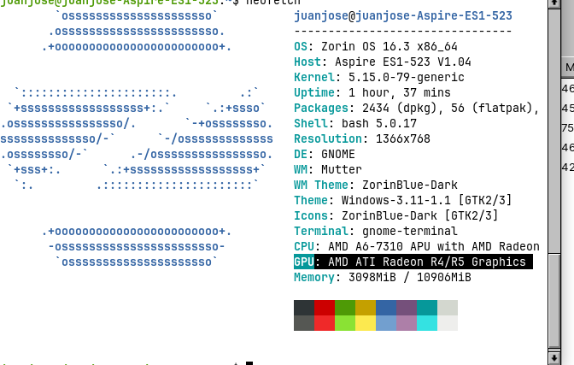The height and width of the screenshot is (365, 574).
Task: Click the purple color block
Action: point(407,308)
